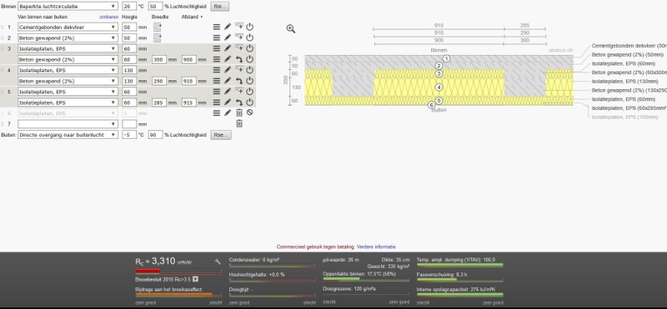Disable layer 4 Isolatieplaten with power icon

[249, 70]
